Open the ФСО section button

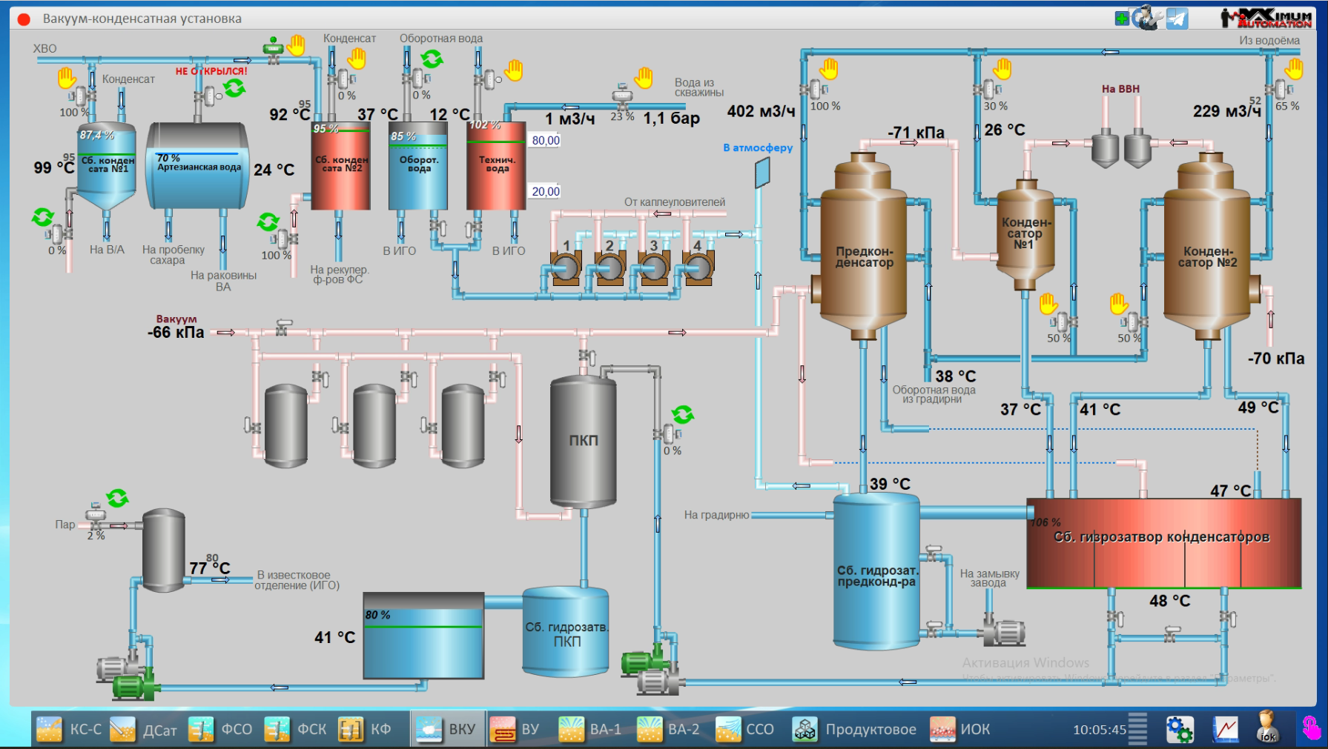tap(221, 729)
